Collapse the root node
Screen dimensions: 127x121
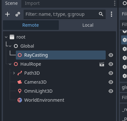pos(6,37)
